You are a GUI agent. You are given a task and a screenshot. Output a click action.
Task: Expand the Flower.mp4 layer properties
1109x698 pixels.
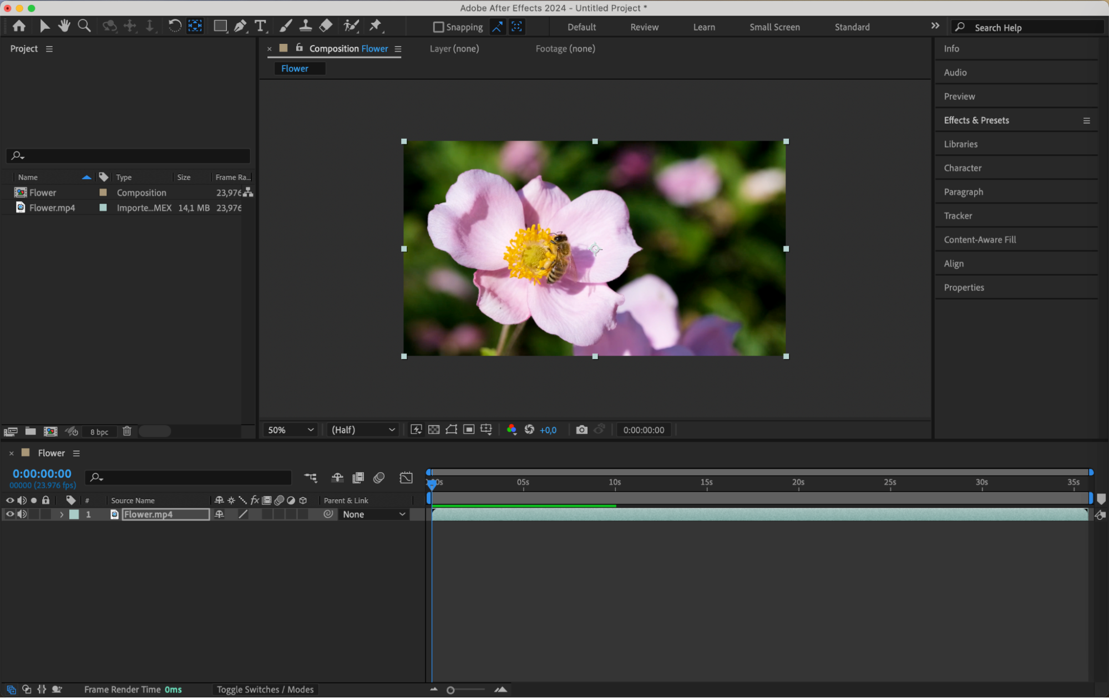(62, 514)
